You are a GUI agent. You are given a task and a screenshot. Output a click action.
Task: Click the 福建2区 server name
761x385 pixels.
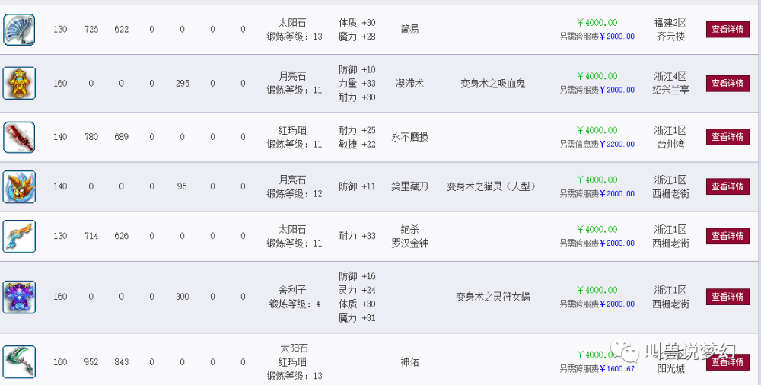(x=670, y=23)
